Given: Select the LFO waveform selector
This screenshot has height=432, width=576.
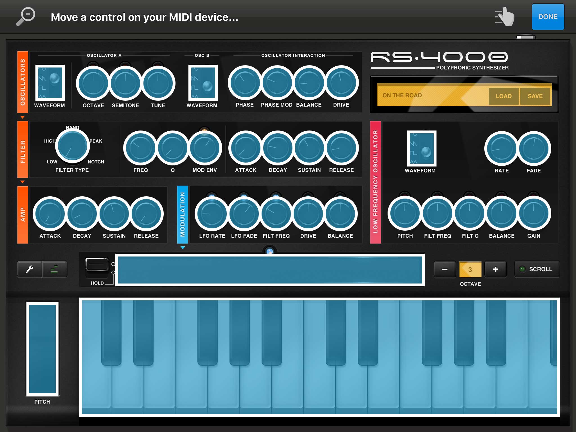Looking at the screenshot, I should 422,148.
